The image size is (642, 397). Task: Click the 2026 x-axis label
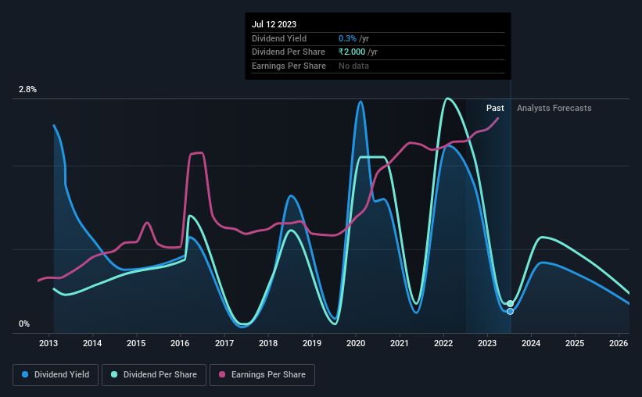point(619,343)
